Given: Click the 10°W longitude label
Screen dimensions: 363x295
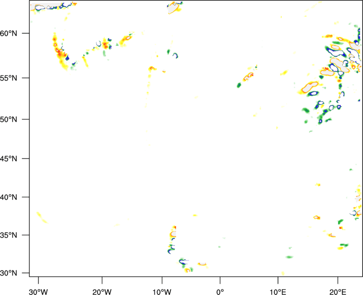Looking at the screenshot, I should tap(162, 292).
